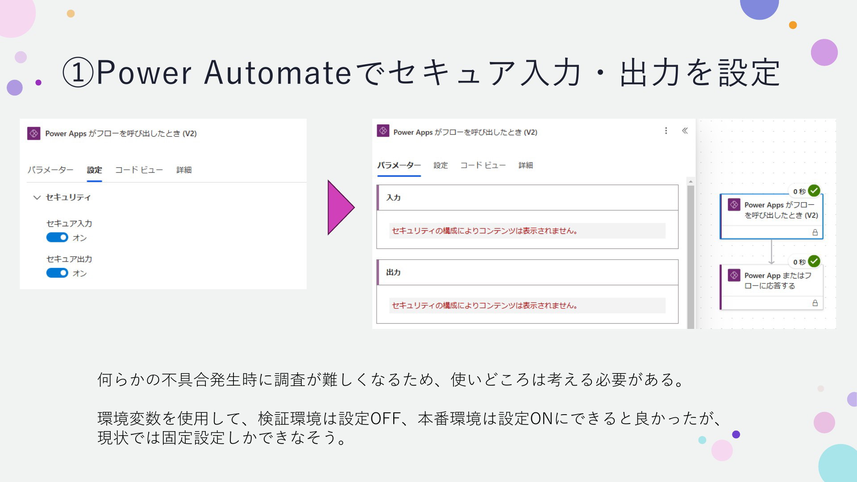
Task: Click right panel title Power Apps がフローを呼び出したとき (V2)
Action: 465,132
